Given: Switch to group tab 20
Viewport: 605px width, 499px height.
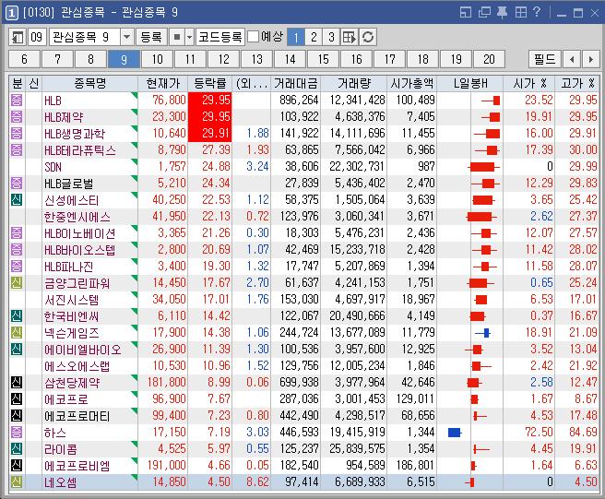Looking at the screenshot, I should pos(489,59).
